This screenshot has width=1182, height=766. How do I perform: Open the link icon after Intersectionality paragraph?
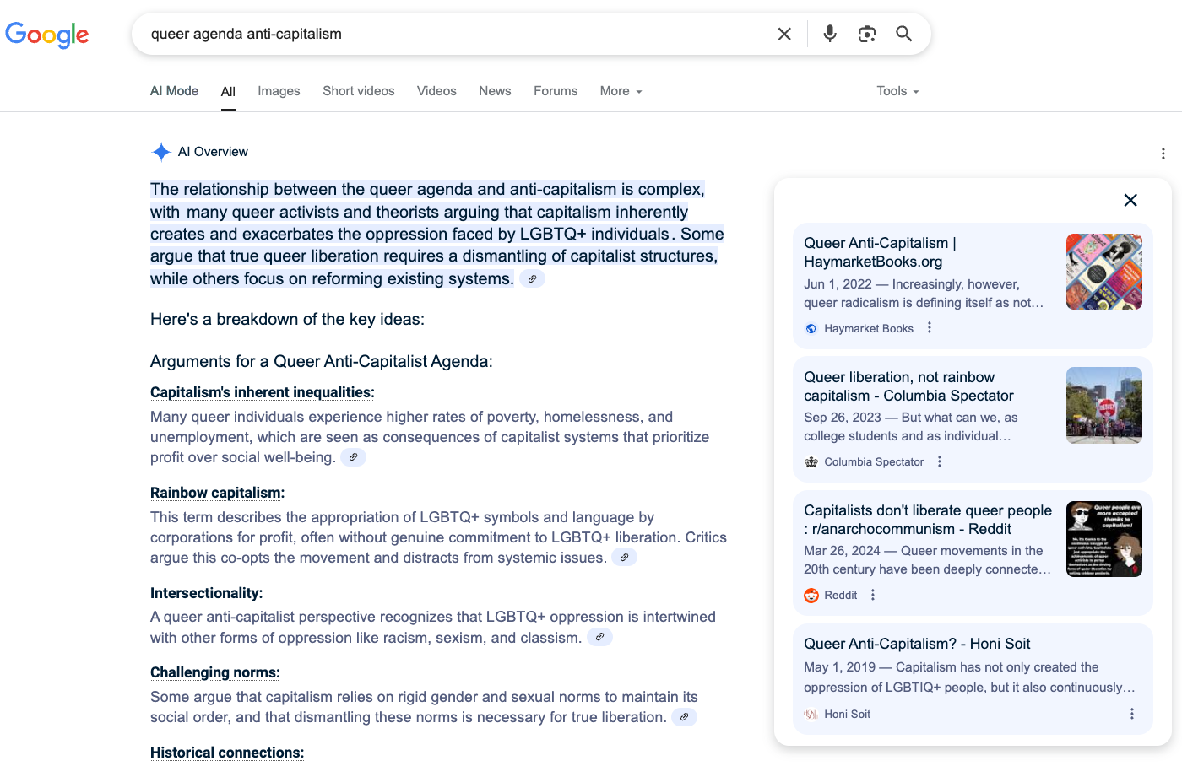pyautogui.click(x=599, y=638)
